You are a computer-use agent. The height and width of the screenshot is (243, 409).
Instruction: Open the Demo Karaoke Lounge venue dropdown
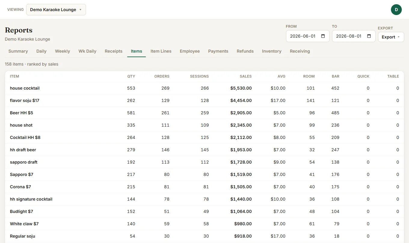tap(56, 10)
